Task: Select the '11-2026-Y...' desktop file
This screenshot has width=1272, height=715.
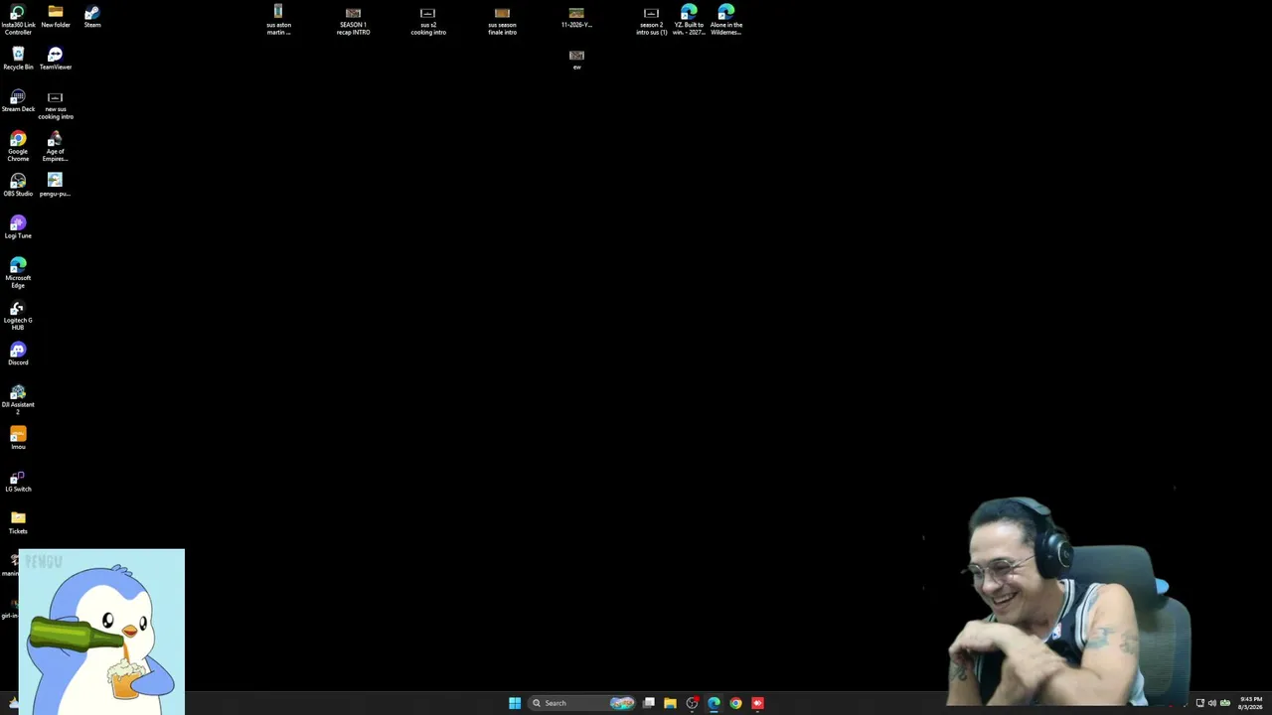Action: 576,17
